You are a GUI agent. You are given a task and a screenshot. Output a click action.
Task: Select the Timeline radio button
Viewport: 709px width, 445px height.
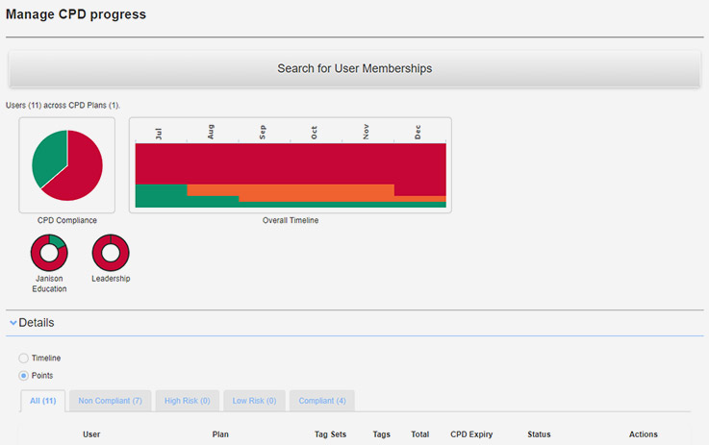pos(23,358)
